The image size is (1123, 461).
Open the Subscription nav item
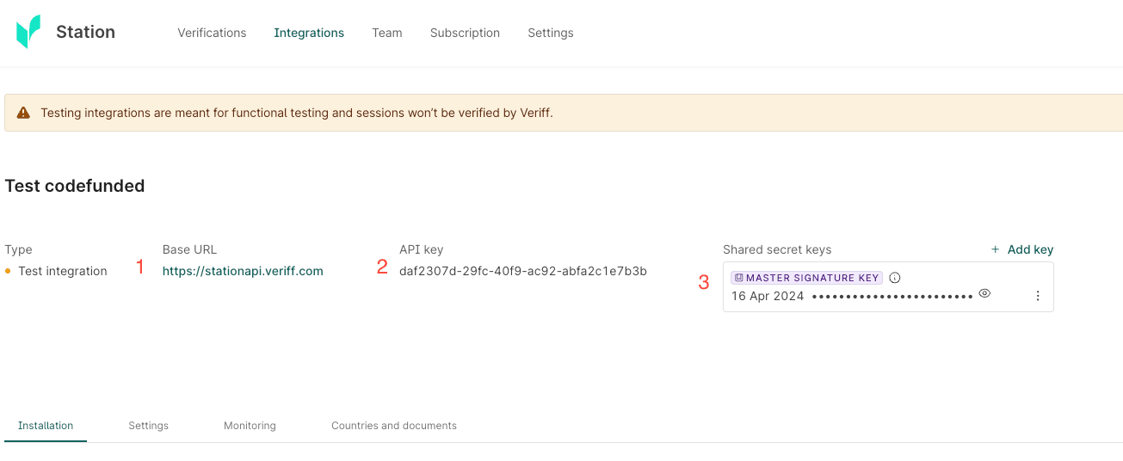[465, 33]
